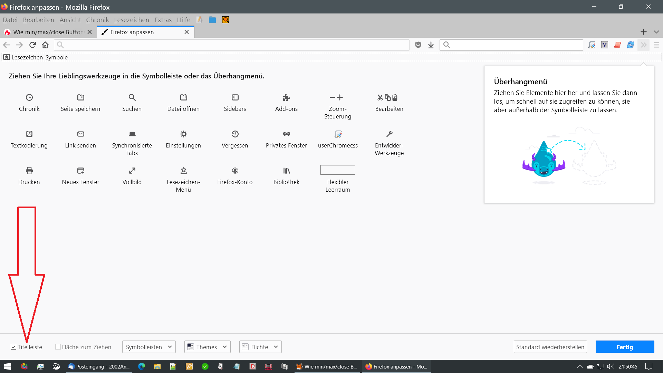Toggle the Fläche zum Ziehen checkbox
Image resolution: width=663 pixels, height=373 pixels.
click(58, 347)
